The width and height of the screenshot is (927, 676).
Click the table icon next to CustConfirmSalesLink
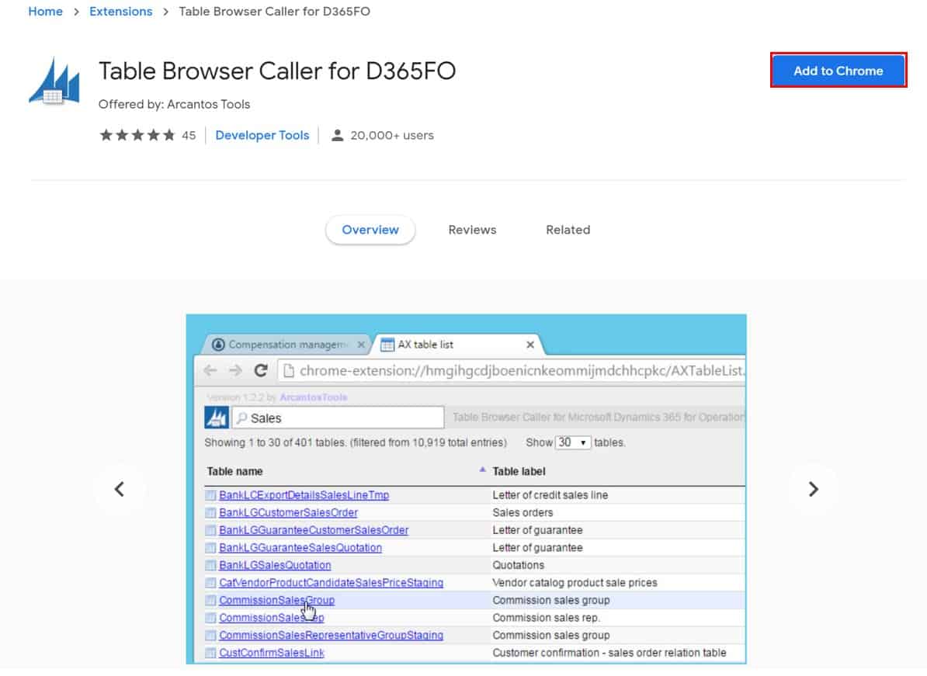tap(210, 653)
